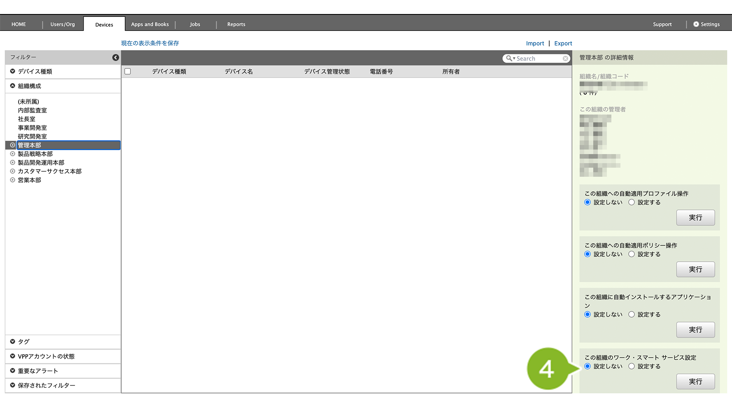Select 設定する for Work Smart service
Image resolution: width=732 pixels, height=412 pixels.
(x=632, y=366)
